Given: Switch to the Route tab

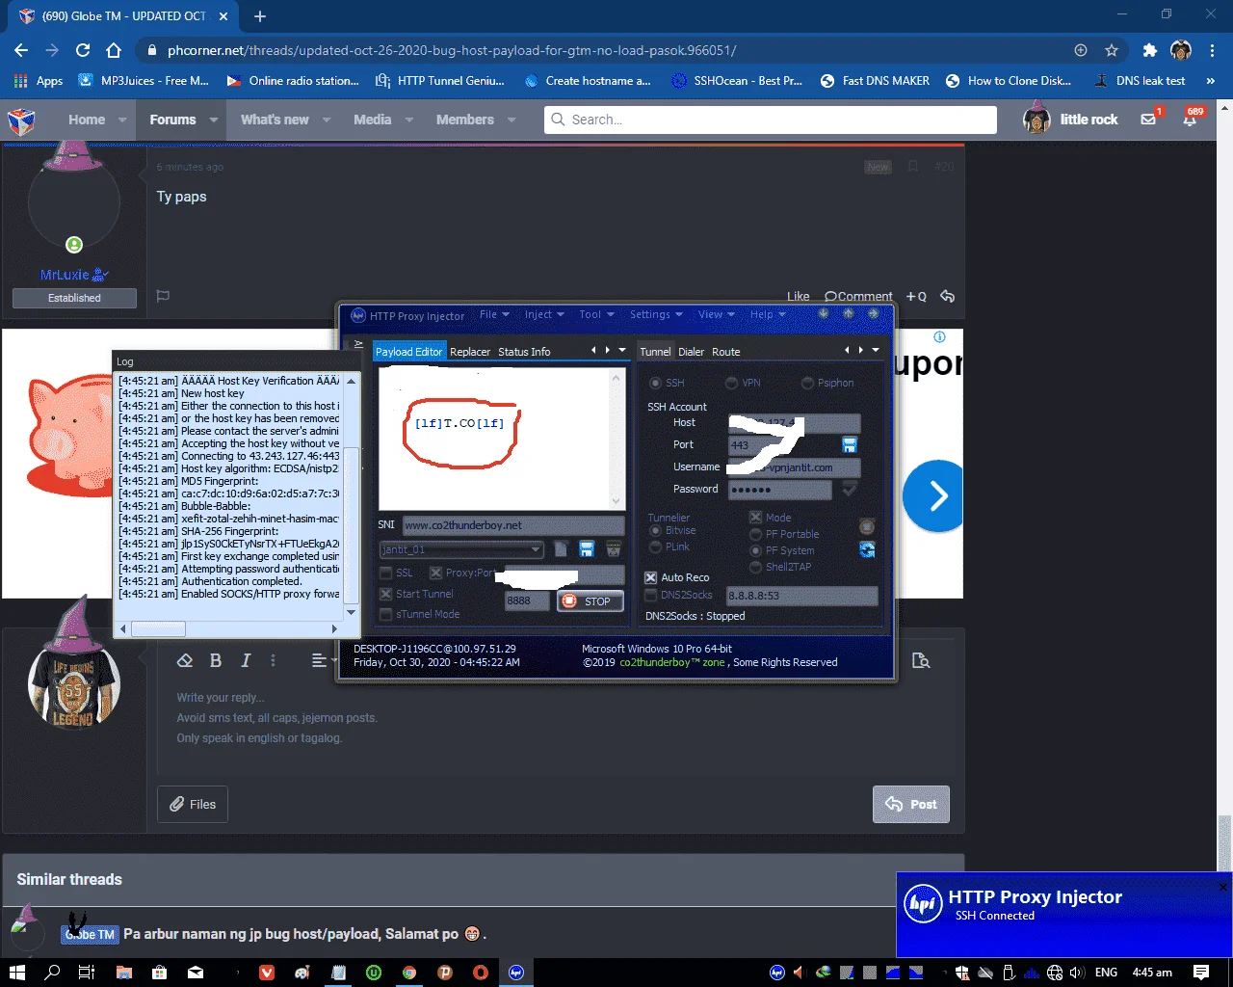Looking at the screenshot, I should [726, 352].
